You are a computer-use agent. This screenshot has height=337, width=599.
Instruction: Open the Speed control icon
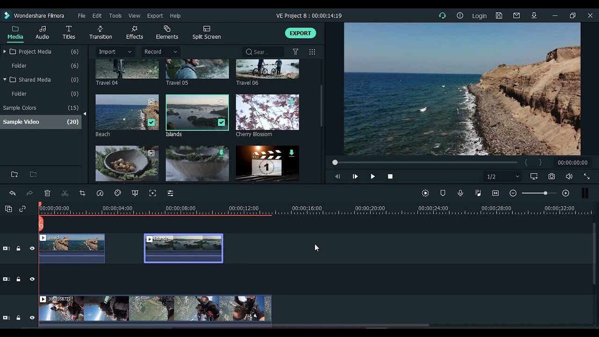tap(100, 193)
